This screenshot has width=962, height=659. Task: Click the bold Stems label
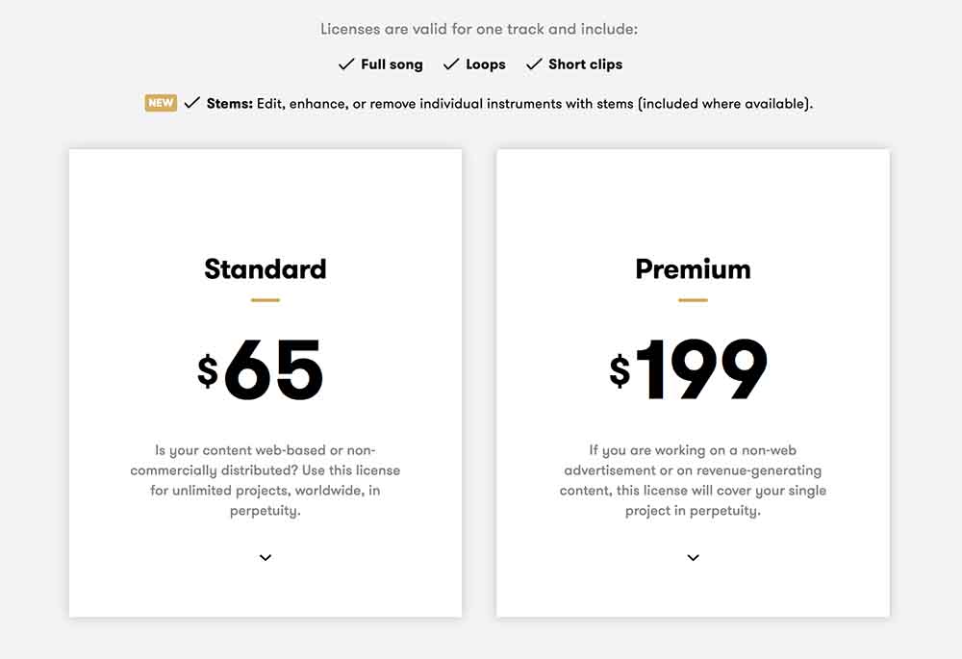[230, 104]
